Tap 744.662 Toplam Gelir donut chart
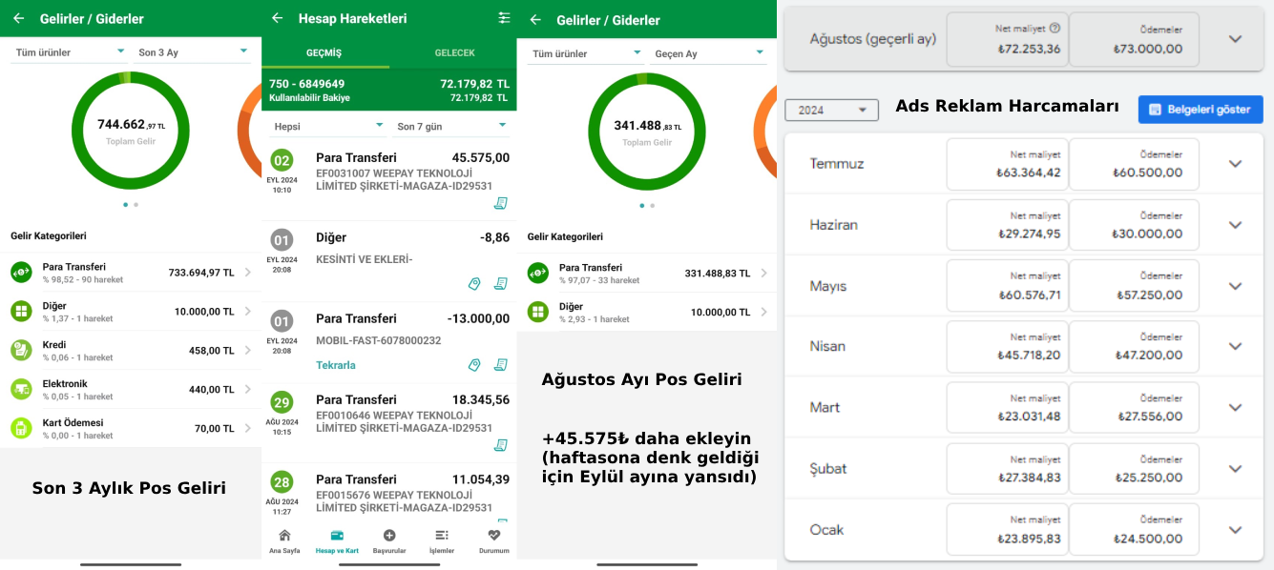This screenshot has width=1274, height=570. 131,129
